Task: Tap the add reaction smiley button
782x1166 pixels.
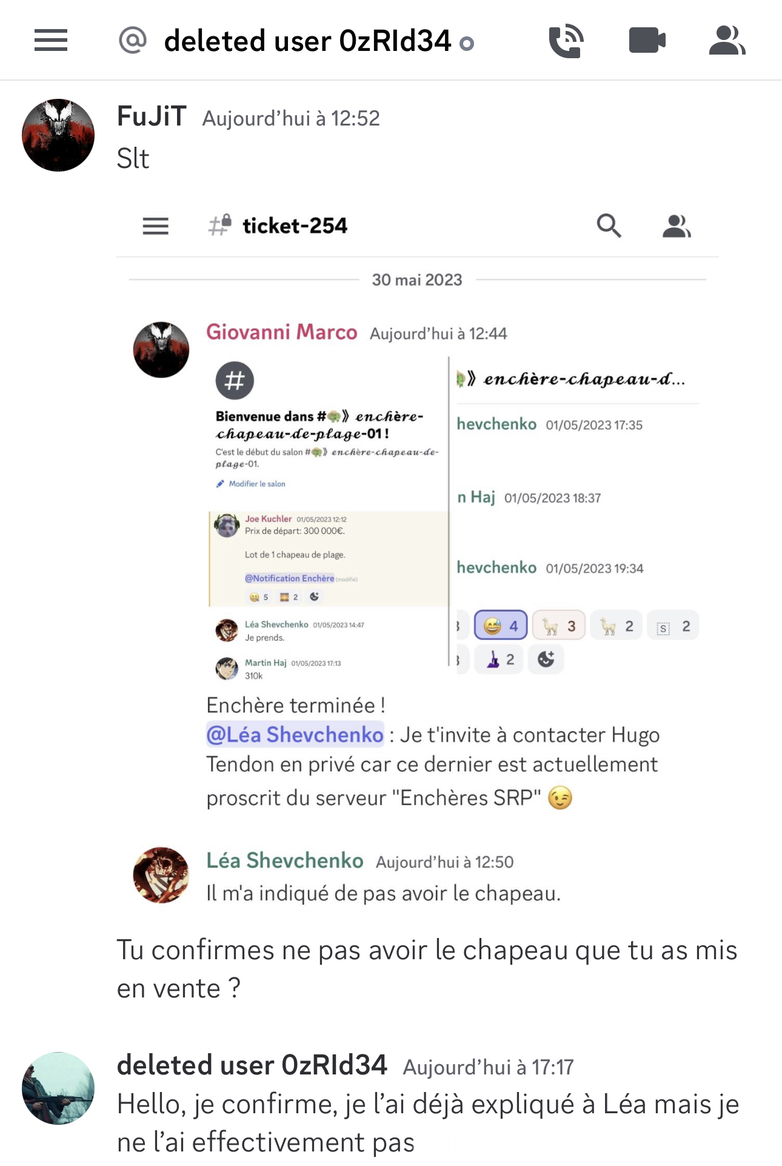Action: [x=546, y=659]
